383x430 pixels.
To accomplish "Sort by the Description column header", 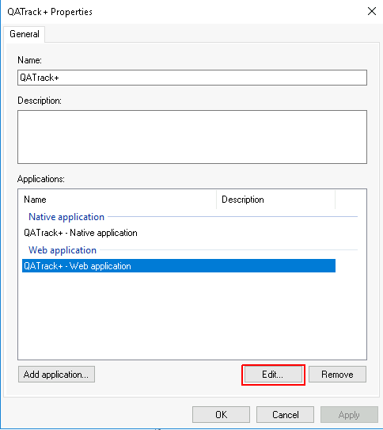I will (275, 200).
